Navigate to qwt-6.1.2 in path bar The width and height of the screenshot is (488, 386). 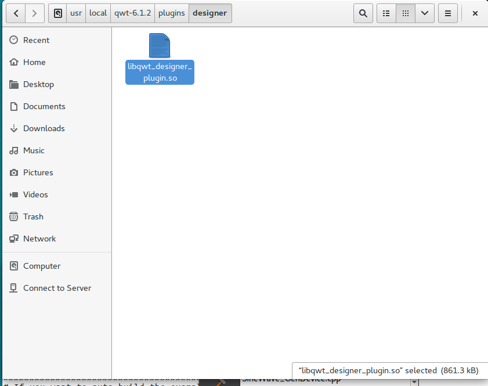point(132,13)
